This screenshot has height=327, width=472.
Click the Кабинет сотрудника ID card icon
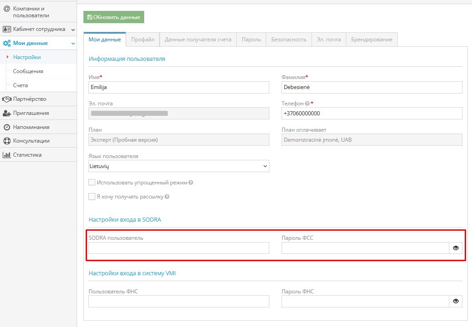7,29
